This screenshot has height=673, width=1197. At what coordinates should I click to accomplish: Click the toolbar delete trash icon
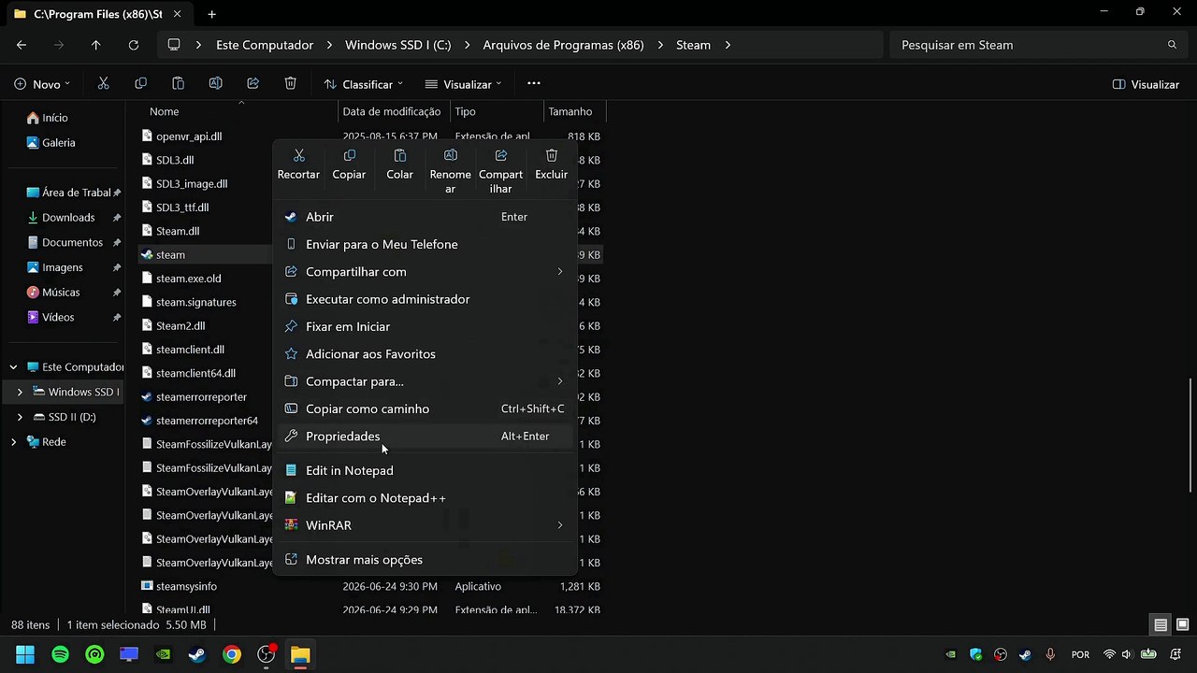click(291, 83)
